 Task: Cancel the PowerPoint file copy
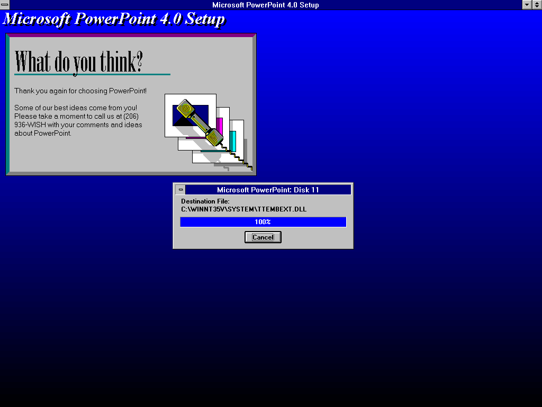tap(263, 237)
